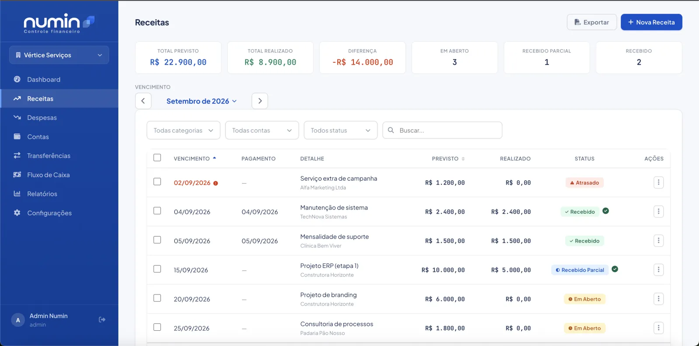699x346 pixels.
Task: Click green check badge on Projeto ERP row
Action: point(615,269)
